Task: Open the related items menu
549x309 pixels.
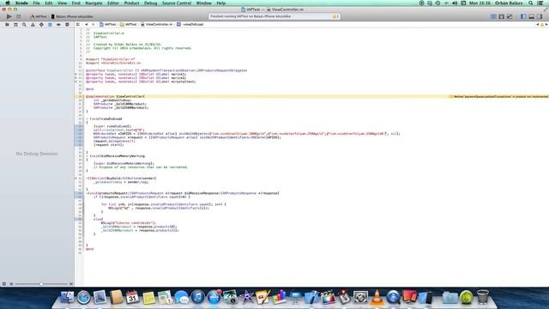Action: [78, 25]
